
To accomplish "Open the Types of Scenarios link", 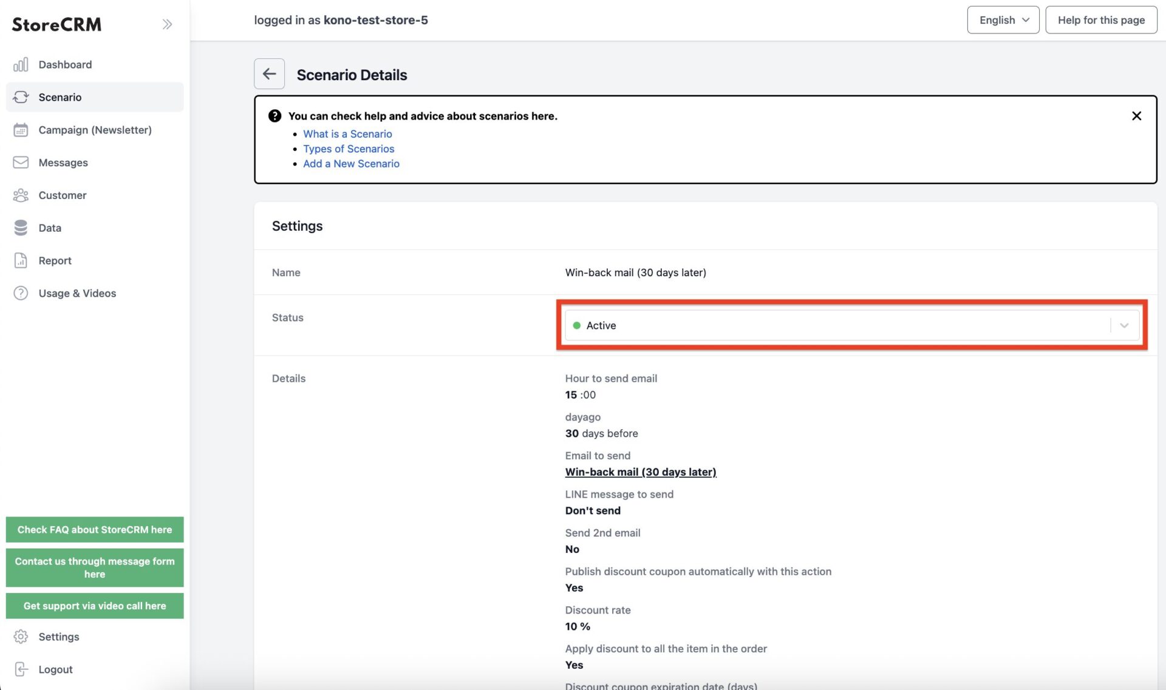I will 349,149.
